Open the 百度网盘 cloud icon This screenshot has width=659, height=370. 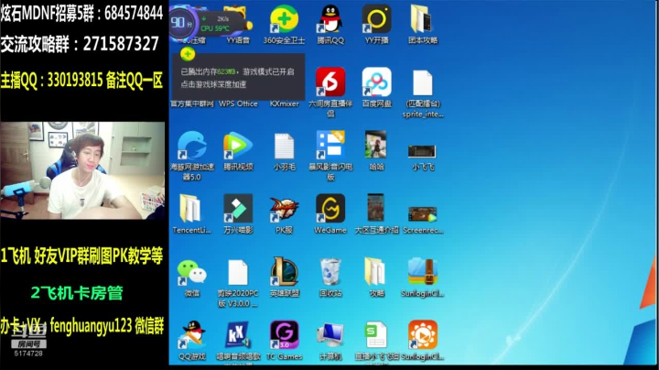click(x=376, y=87)
